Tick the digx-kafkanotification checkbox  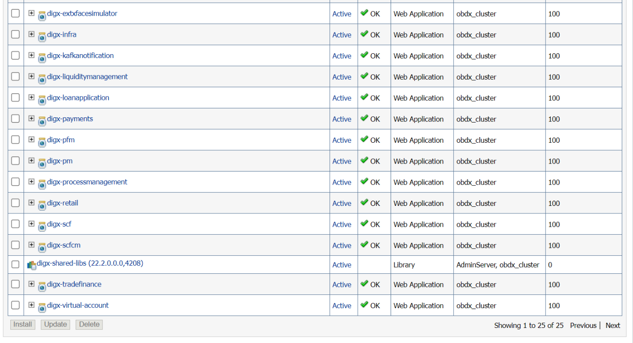(x=16, y=55)
